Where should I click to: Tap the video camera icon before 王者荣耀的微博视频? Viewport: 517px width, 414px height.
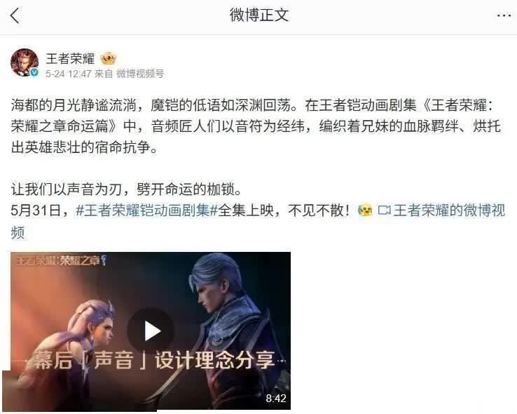tap(384, 211)
